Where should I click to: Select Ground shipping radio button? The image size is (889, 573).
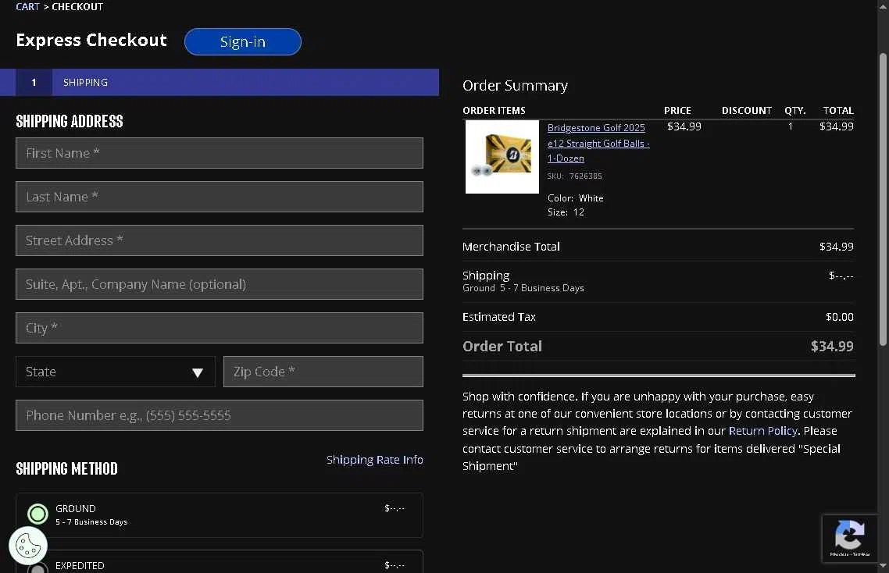38,514
